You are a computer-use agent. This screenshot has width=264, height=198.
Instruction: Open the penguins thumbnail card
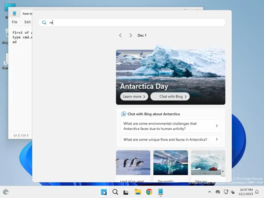tap(133, 163)
